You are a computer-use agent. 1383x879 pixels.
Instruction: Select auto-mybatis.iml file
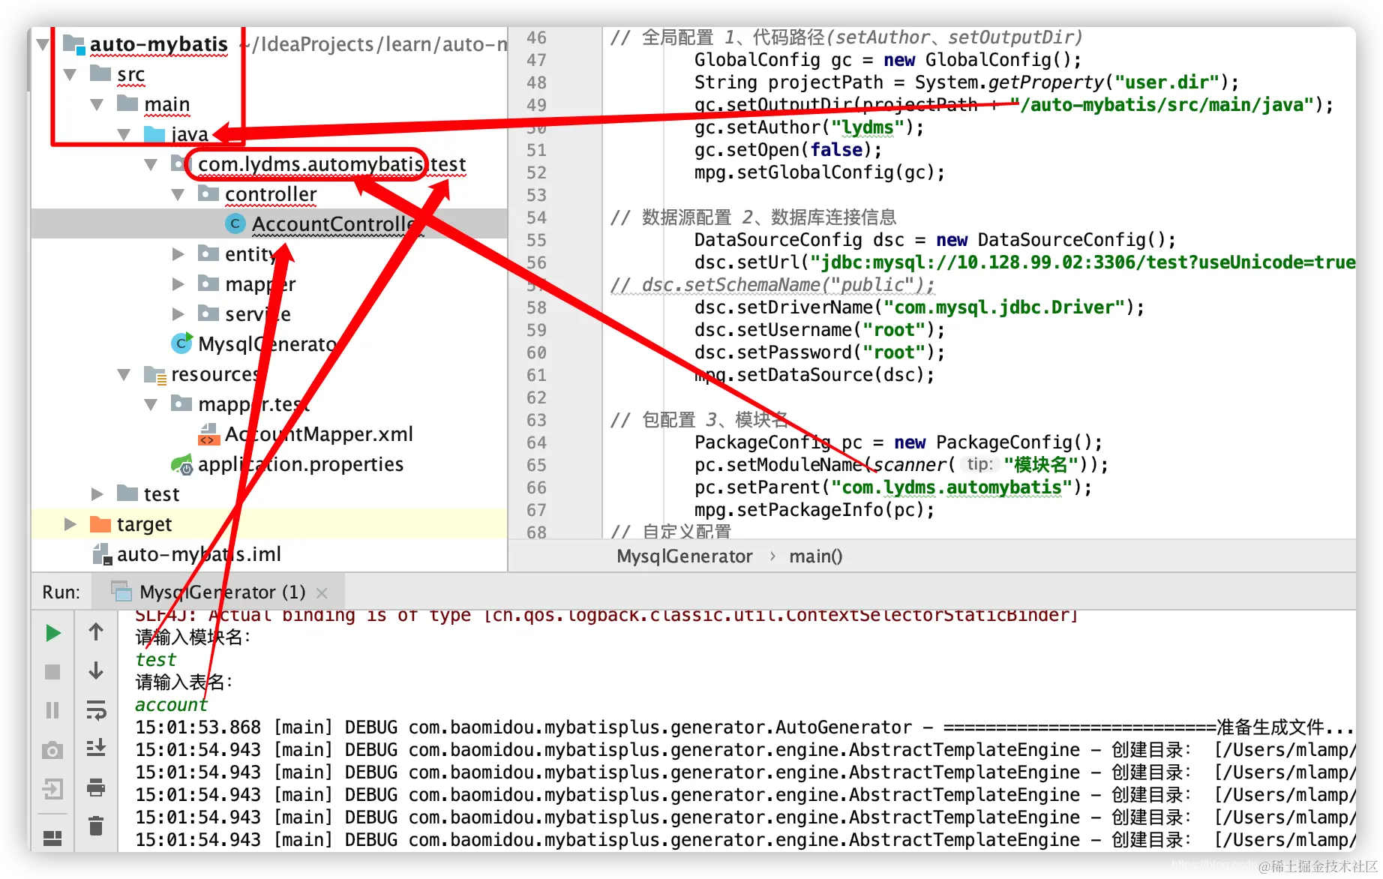199,554
